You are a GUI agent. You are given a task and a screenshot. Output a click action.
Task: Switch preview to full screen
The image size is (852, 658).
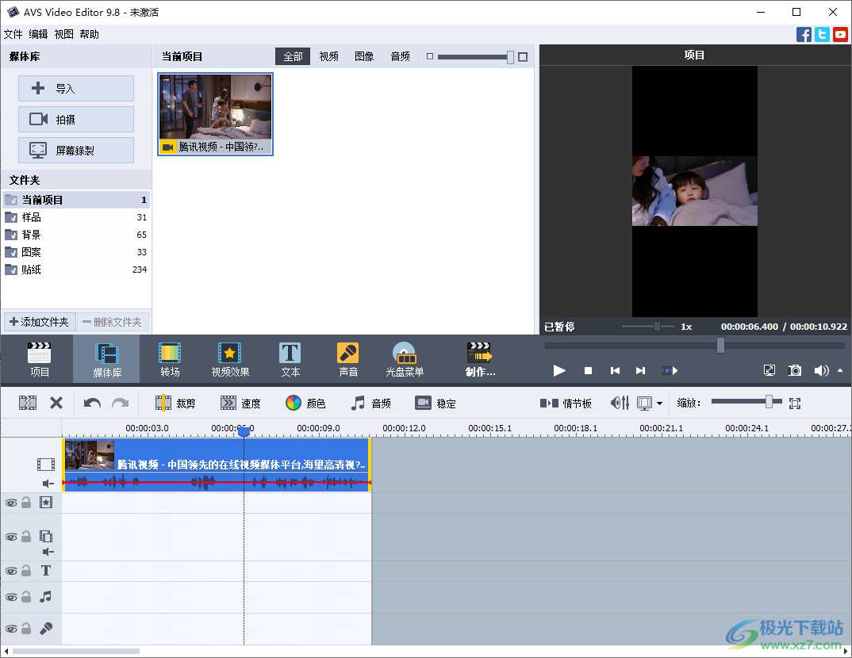pyautogui.click(x=769, y=370)
